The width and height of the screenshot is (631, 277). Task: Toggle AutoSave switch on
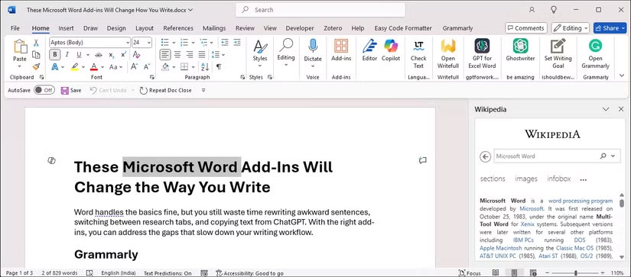pyautogui.click(x=44, y=90)
